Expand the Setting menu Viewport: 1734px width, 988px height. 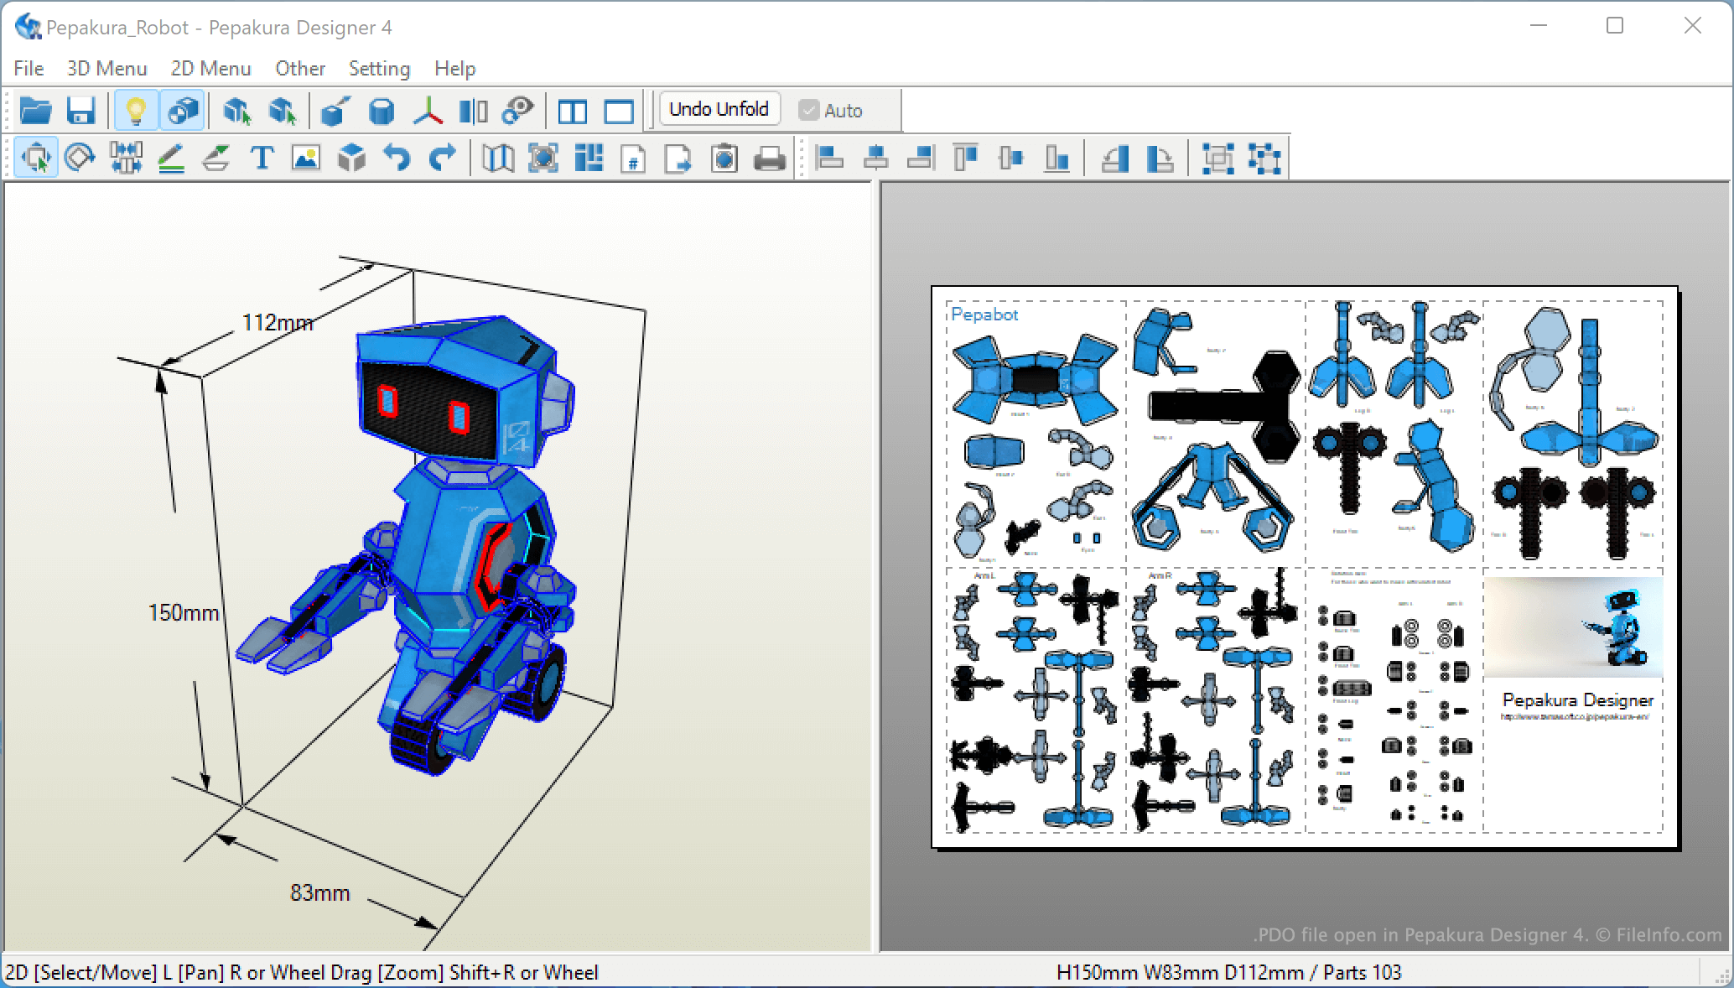tap(379, 69)
